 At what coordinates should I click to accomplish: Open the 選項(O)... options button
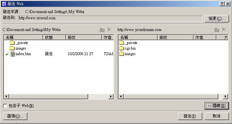tap(15, 116)
